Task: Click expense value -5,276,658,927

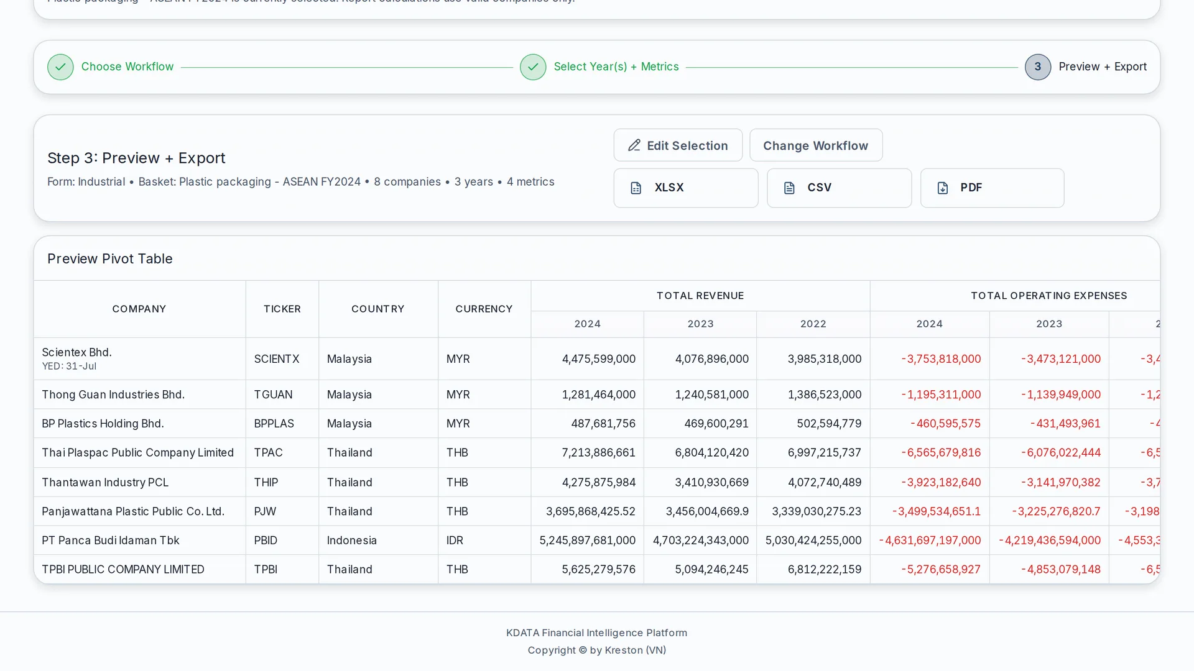Action: pos(941,570)
